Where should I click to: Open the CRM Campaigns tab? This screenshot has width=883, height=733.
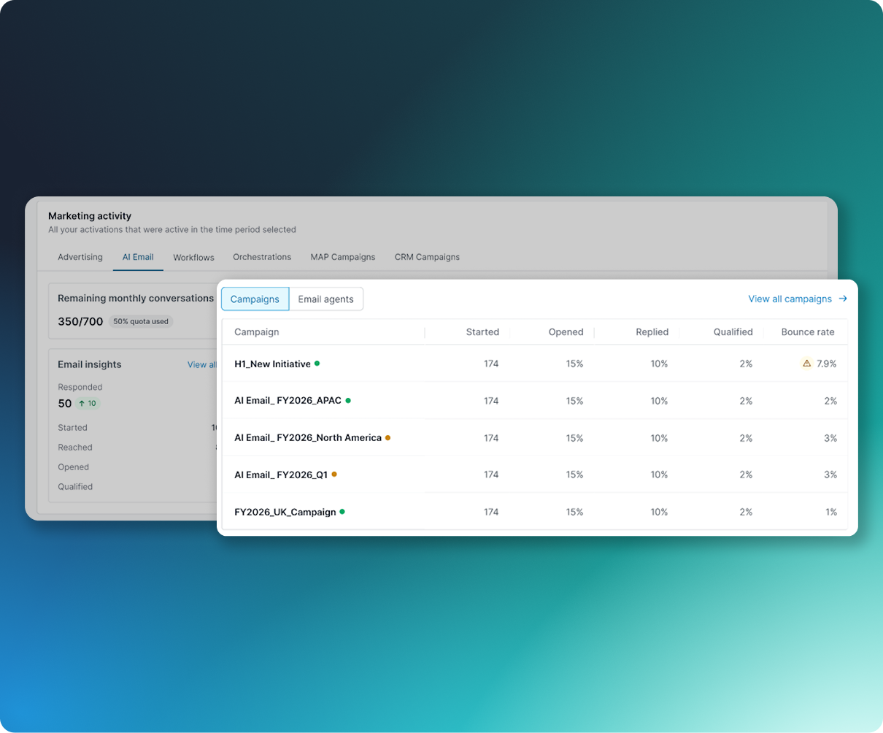[427, 257]
